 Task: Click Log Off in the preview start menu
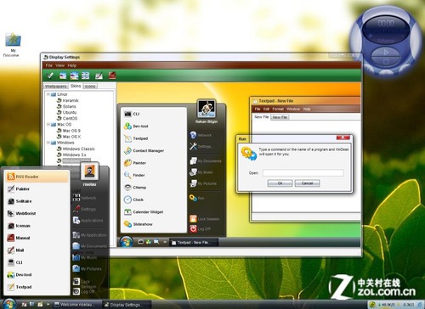click(200, 228)
